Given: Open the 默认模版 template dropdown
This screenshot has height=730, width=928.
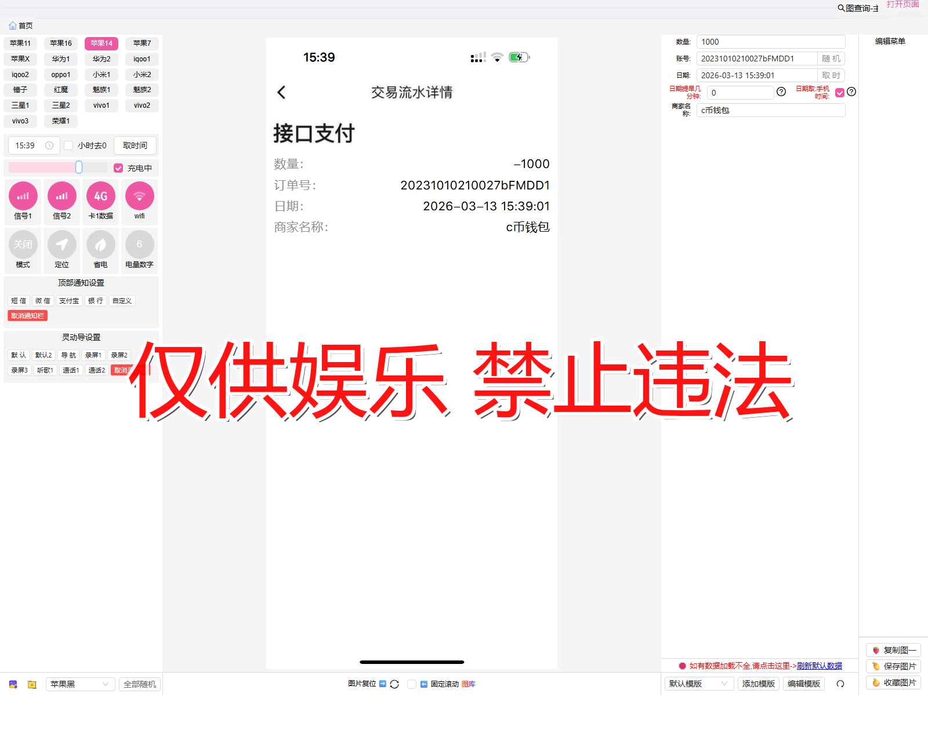Looking at the screenshot, I should tap(698, 684).
